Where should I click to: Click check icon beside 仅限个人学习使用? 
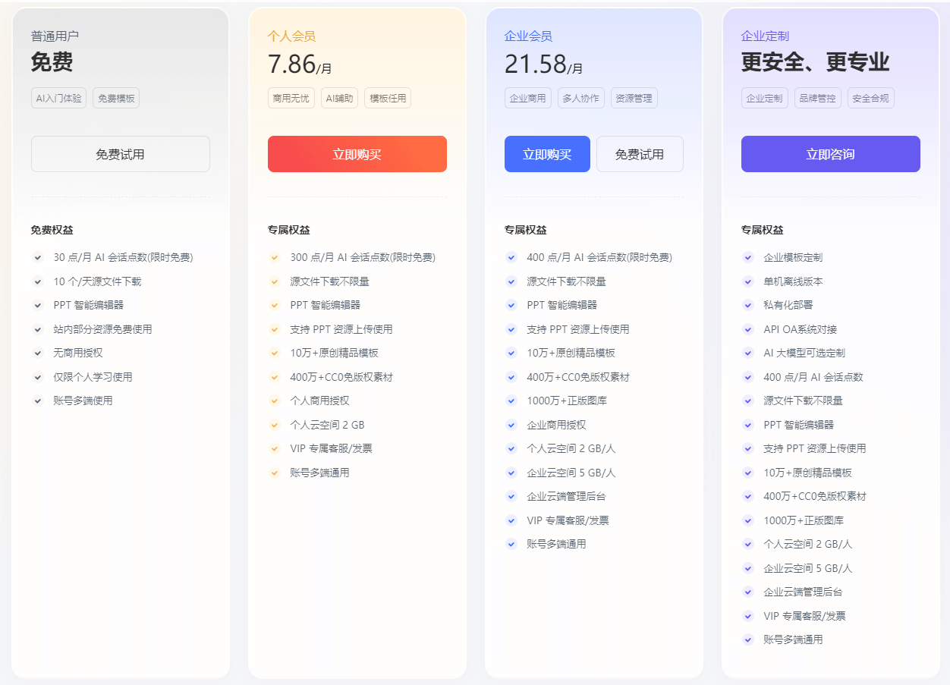click(x=38, y=377)
